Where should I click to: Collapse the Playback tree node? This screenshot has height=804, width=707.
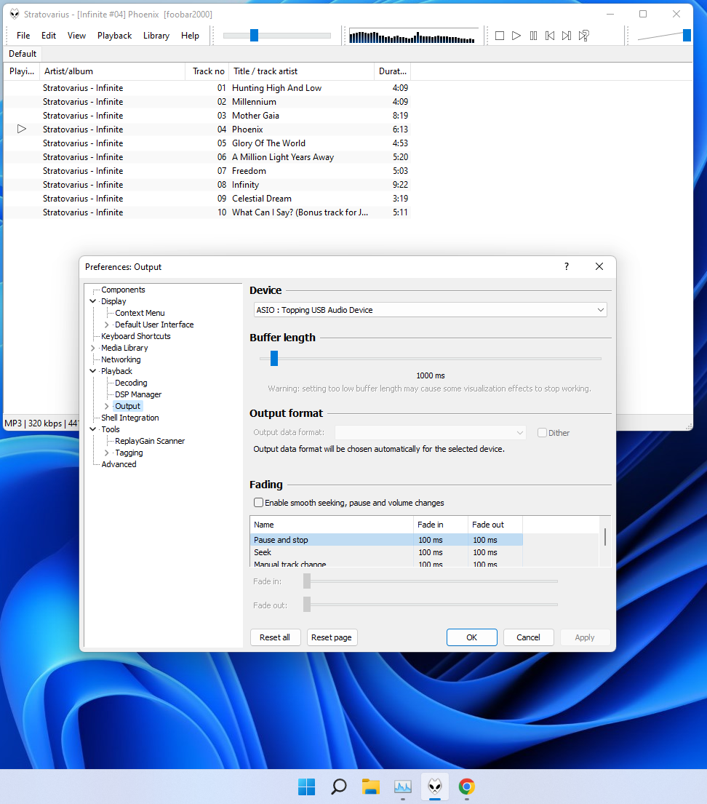coord(93,371)
